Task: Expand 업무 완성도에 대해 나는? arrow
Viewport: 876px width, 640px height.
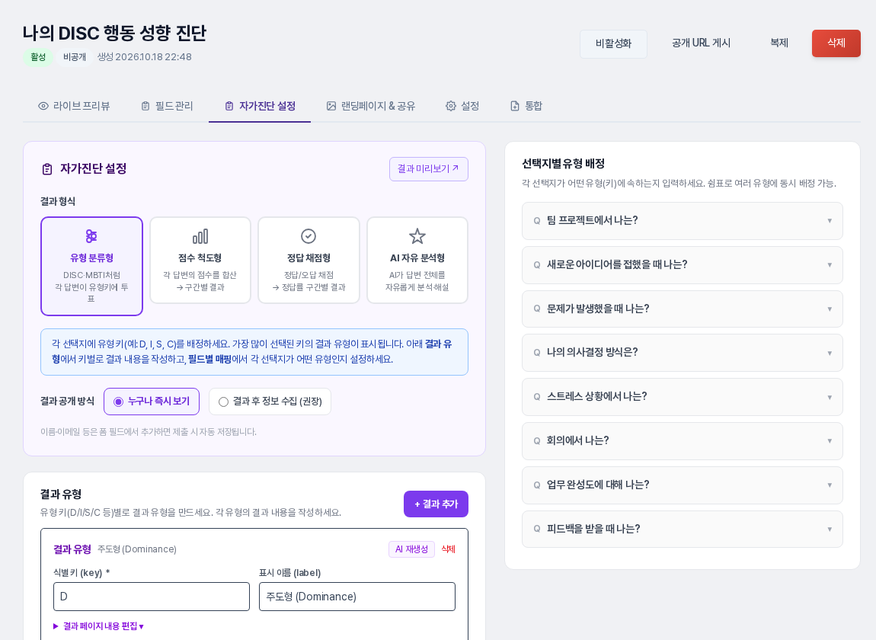Action: [x=830, y=485]
